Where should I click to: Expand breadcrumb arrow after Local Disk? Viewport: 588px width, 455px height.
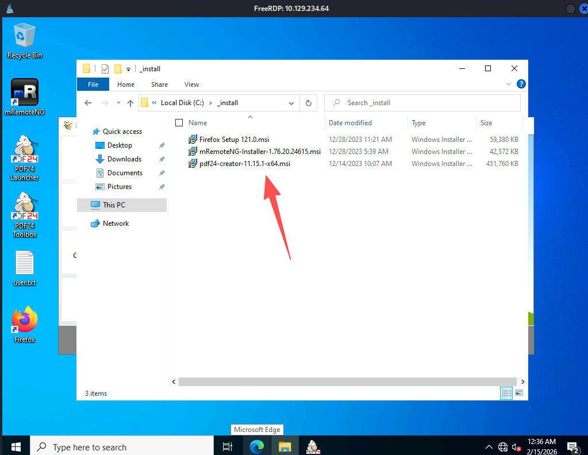click(210, 103)
